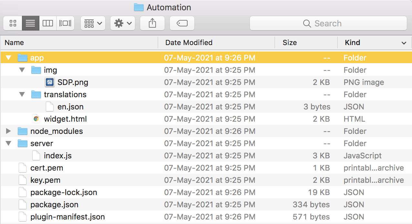The image size is (412, 224).
Task: Switch to gallery view in toolbar
Action: point(65,23)
